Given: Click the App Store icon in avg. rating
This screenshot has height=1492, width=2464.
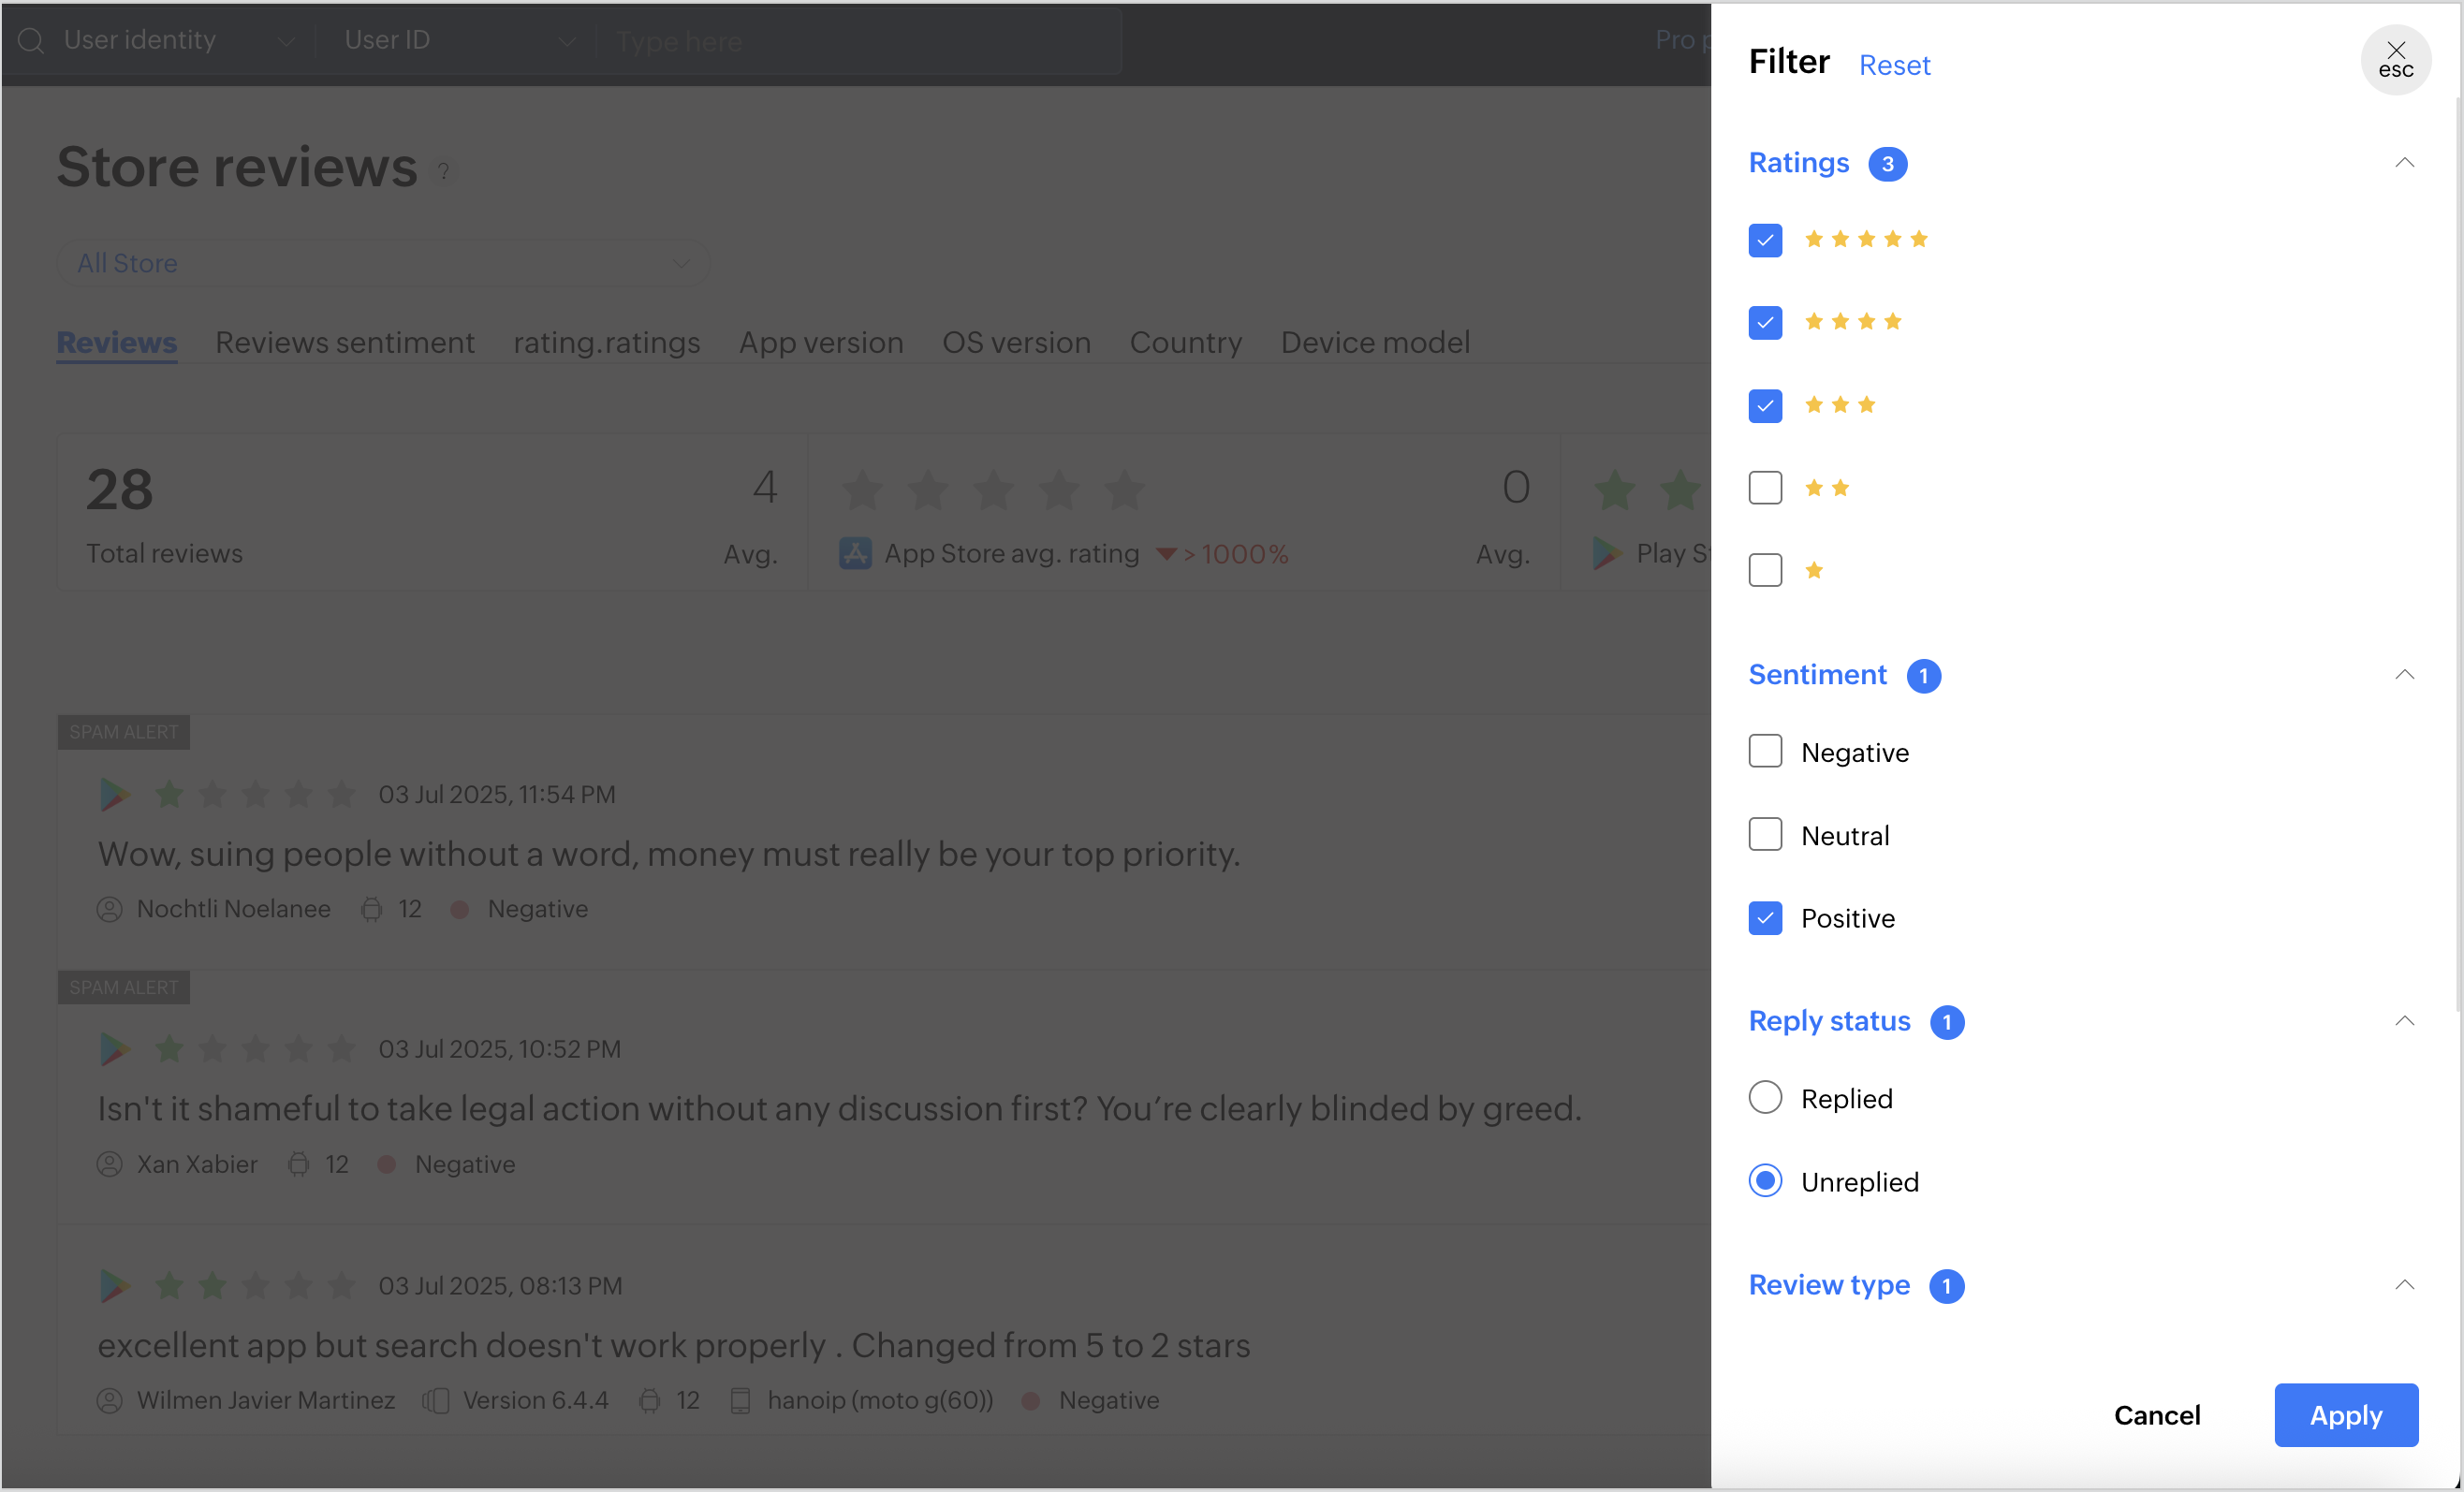Looking at the screenshot, I should (x=855, y=553).
